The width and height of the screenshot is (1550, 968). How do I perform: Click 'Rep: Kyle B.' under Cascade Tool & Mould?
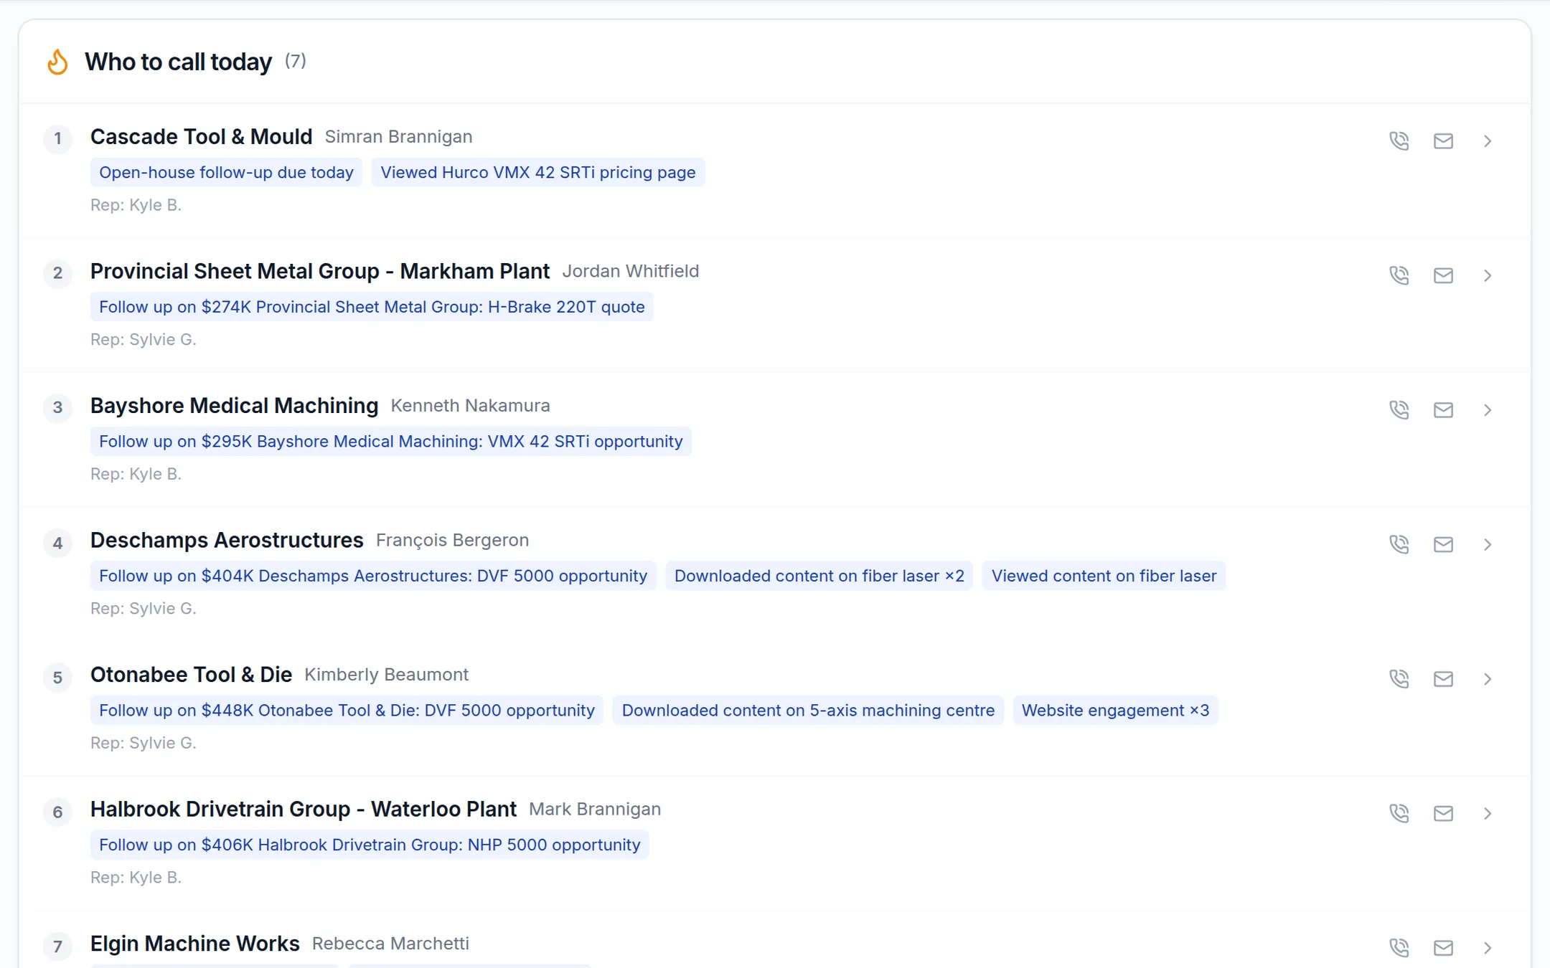(136, 205)
